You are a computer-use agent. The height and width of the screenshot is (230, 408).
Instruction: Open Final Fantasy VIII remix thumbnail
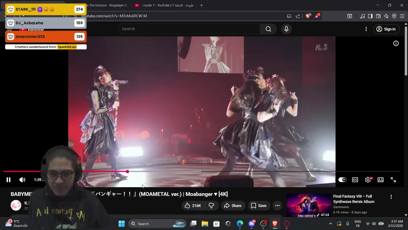309,206
